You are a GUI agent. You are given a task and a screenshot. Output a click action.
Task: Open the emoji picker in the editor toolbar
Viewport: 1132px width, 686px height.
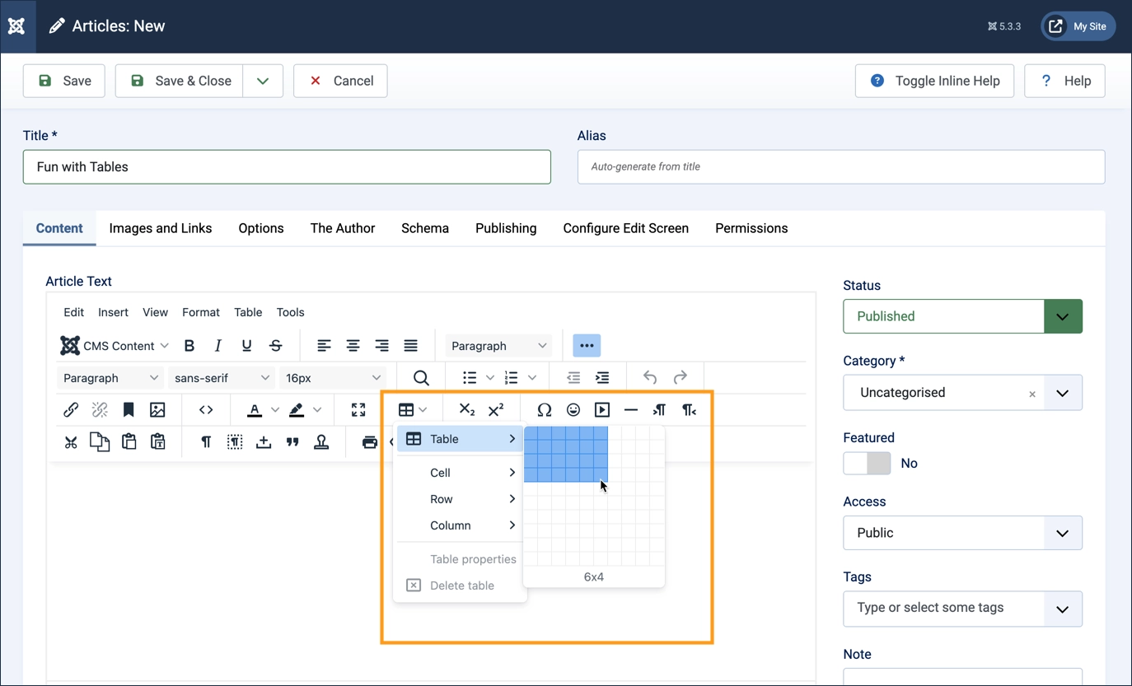(x=573, y=409)
